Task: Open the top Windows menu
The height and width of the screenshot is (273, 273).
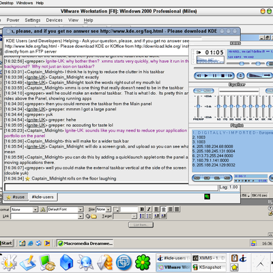Action: 25,3
